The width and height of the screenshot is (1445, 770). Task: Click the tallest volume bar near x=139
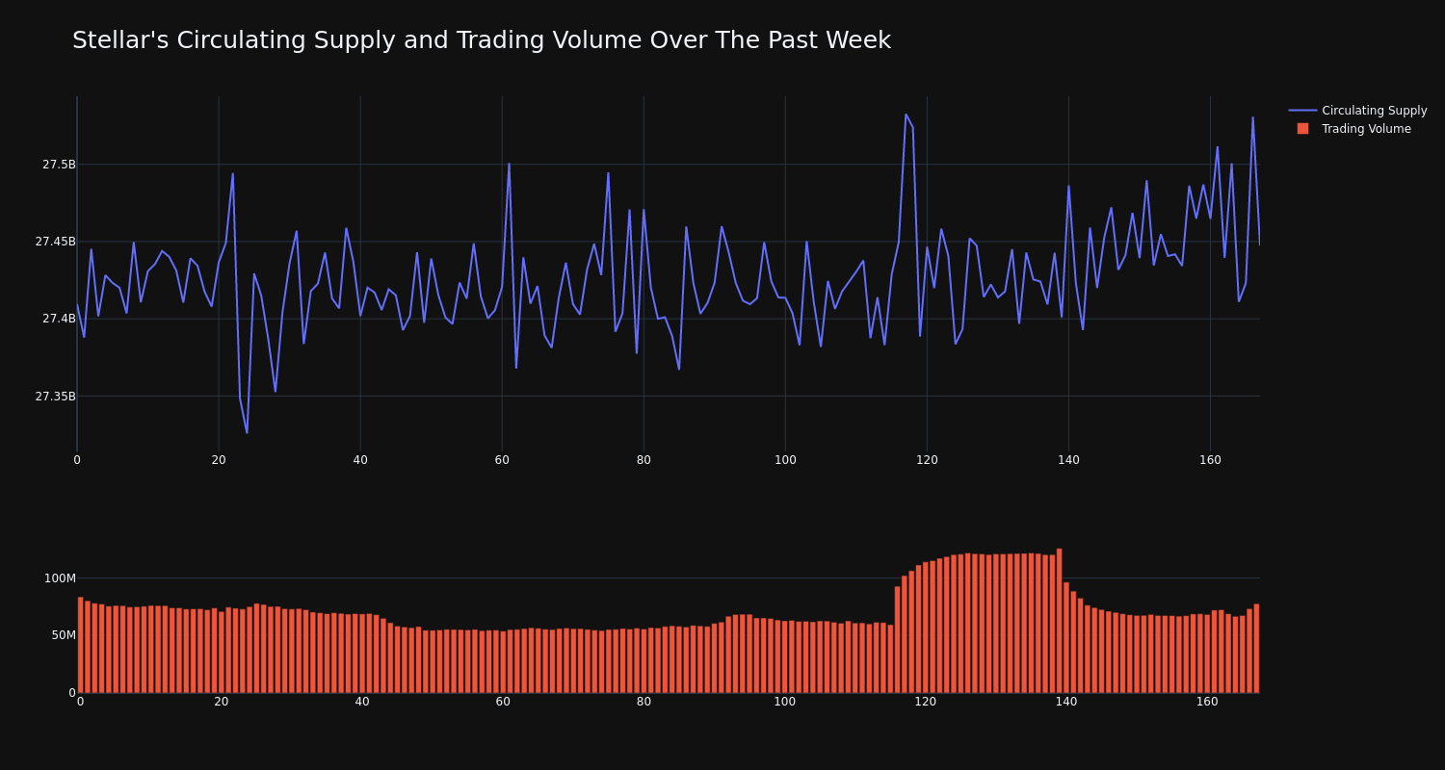click(1059, 621)
